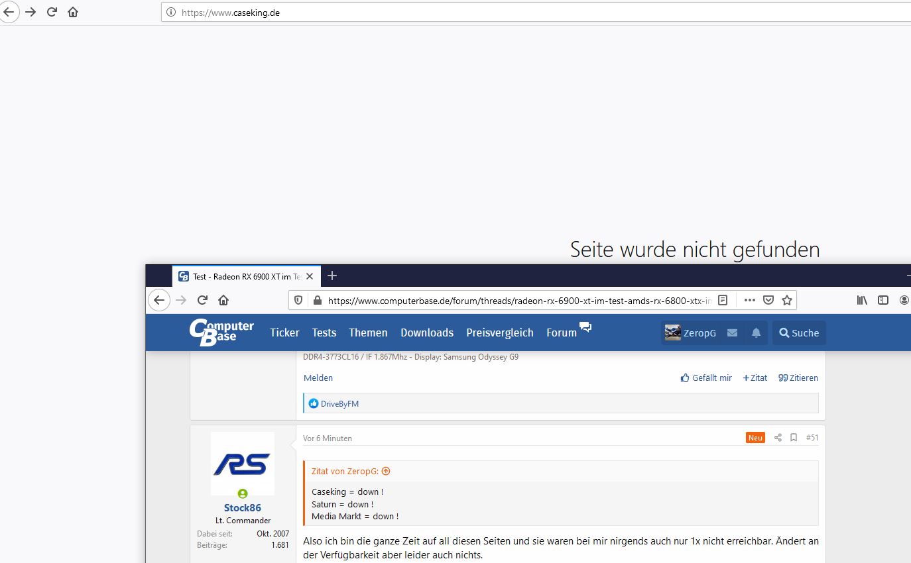Open a new tab in the ComputerBase window
911x563 pixels.
pos(333,276)
